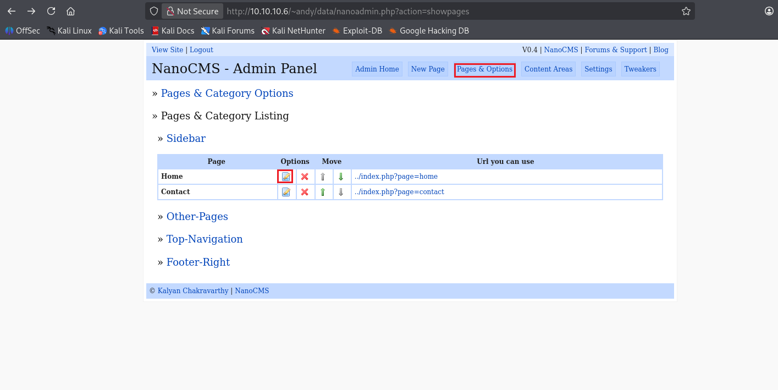Click the Move column header
Viewport: 778px width, 390px height.
pos(332,162)
